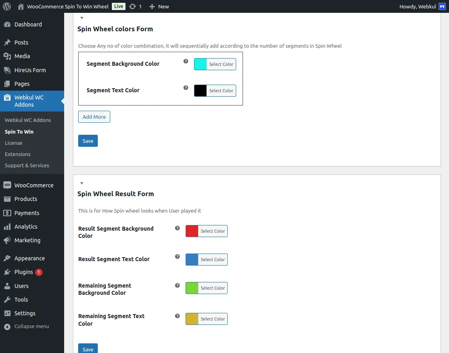Click the Dashboard gauge icon
449x353 pixels.
pos(7,24)
